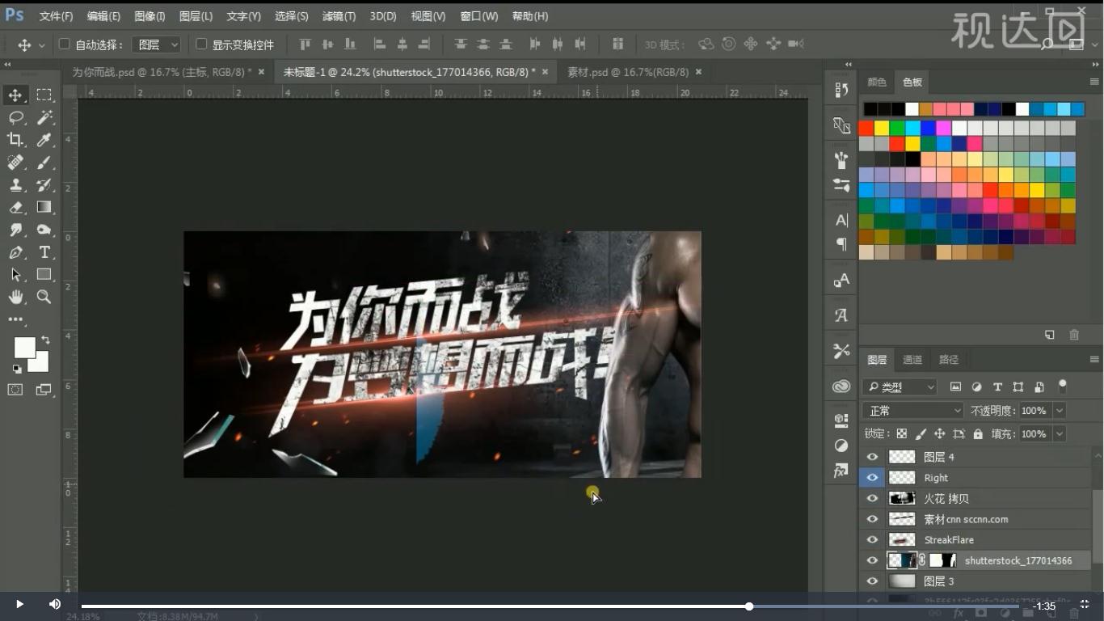
Task: Open the blending mode dropdown showing 正常
Action: pyautogui.click(x=912, y=410)
